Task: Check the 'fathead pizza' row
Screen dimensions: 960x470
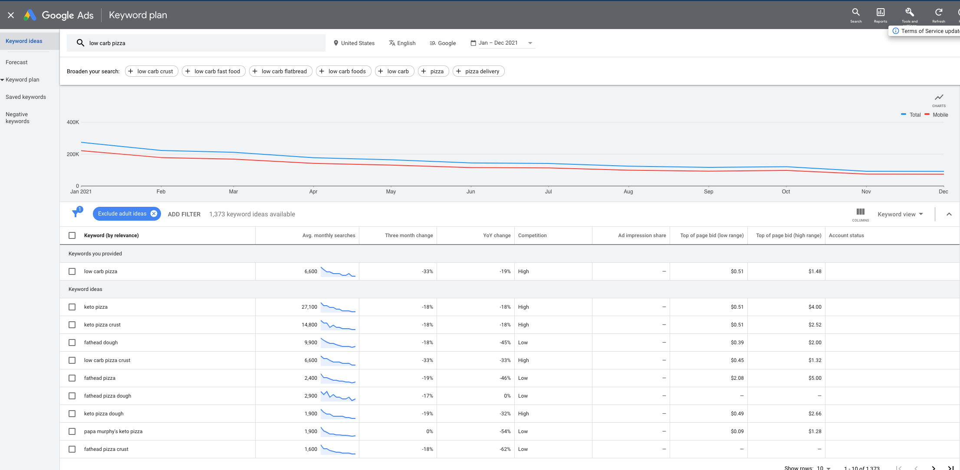Action: tap(72, 378)
